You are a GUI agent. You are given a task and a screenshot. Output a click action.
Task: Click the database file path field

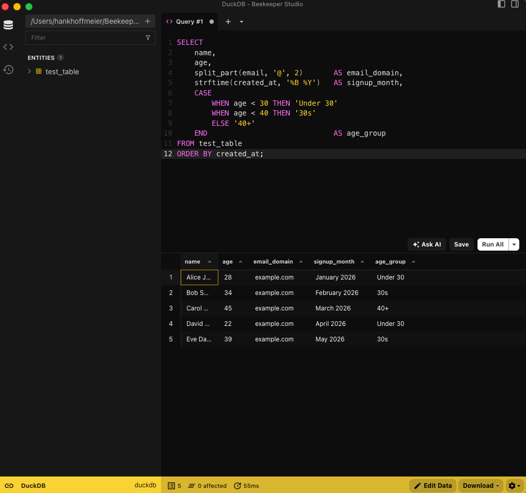[x=85, y=21]
